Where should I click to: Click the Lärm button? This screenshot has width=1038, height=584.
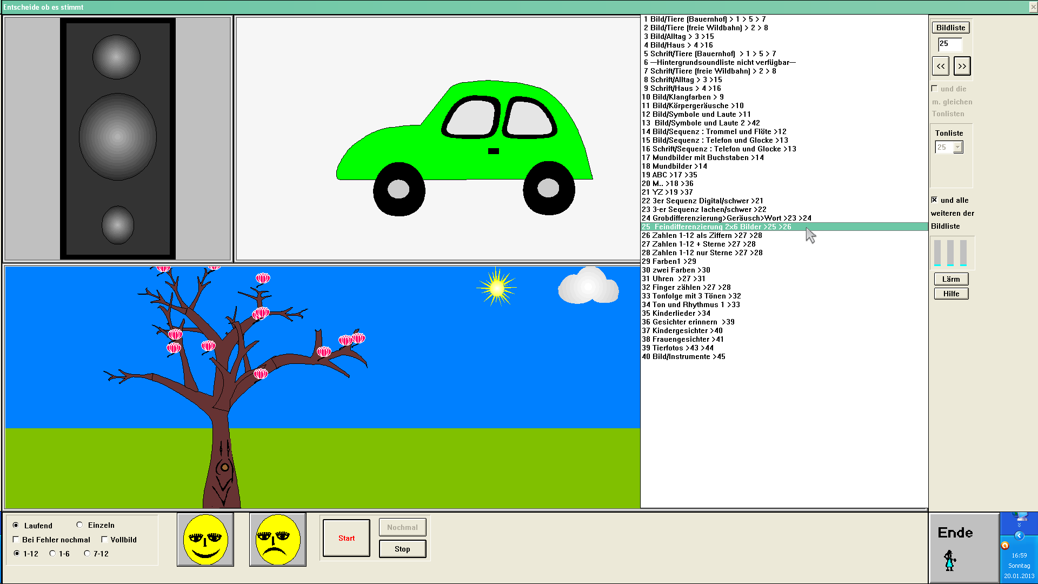[x=951, y=278]
